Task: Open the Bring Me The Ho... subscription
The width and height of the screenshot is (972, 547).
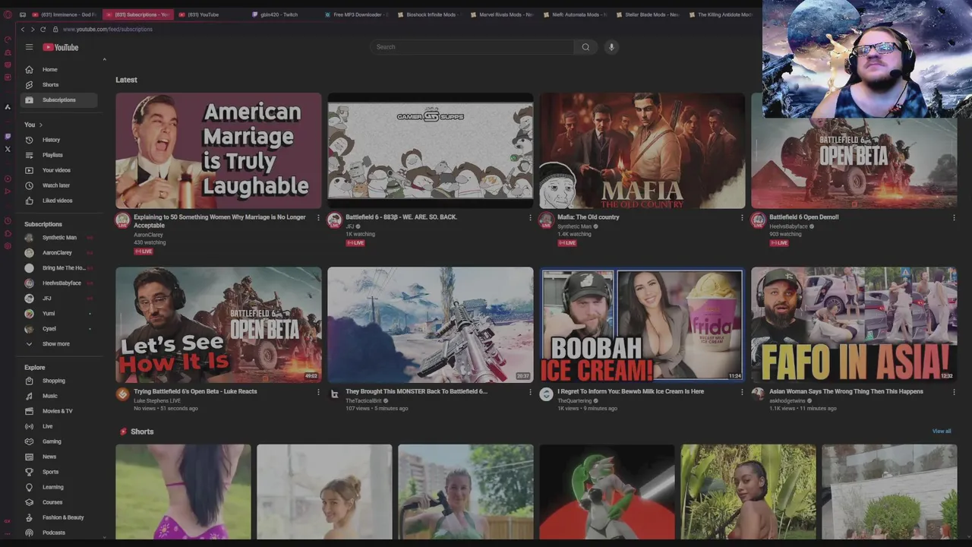Action: point(59,268)
